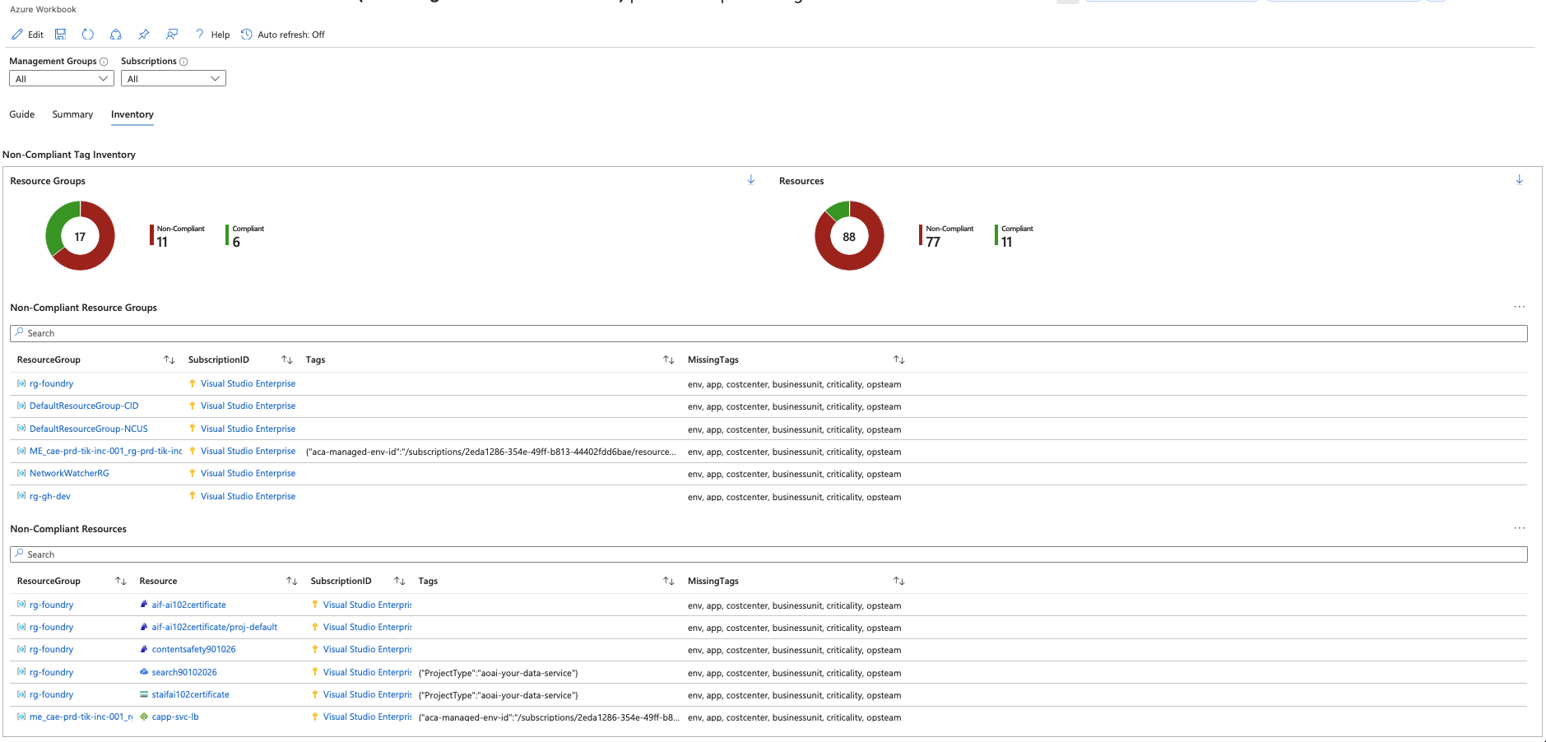1546x742 pixels.
Task: Refresh the workbook using the circular arrow icon
Action: 88,35
